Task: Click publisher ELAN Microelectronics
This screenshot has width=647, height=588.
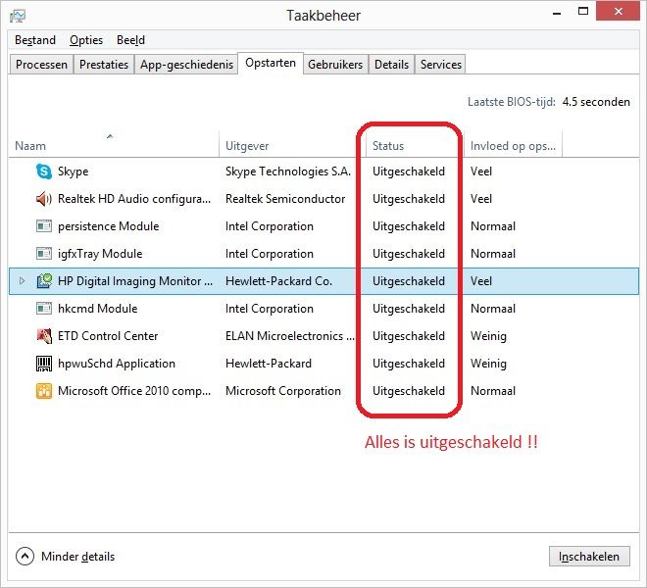Action: click(289, 336)
